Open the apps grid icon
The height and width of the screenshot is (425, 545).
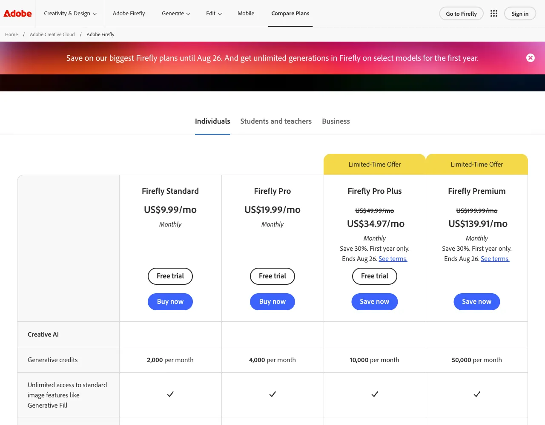494,14
